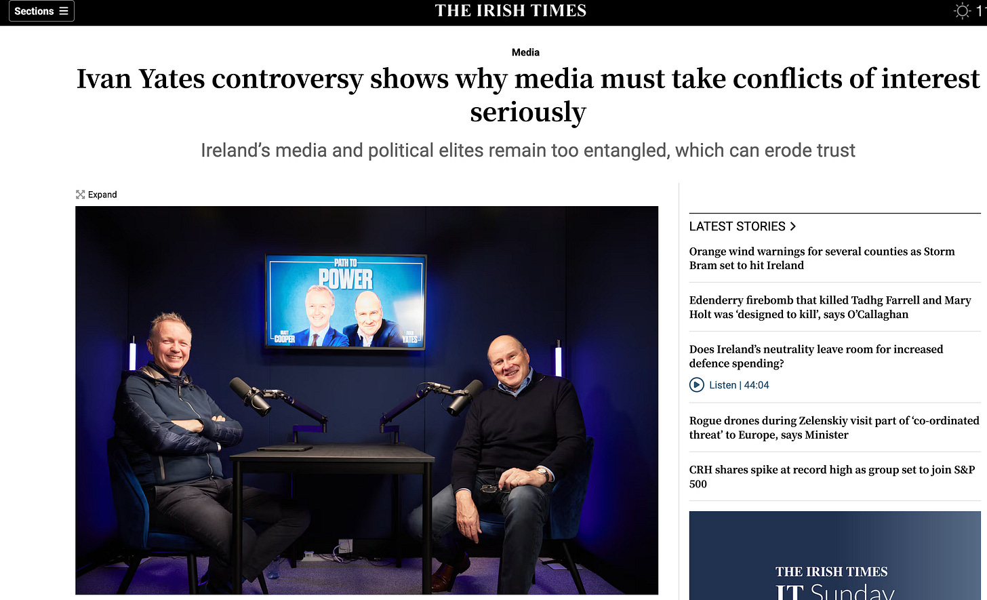987x600 pixels.
Task: Open the Sections hamburger menu icon
Action: coord(64,11)
